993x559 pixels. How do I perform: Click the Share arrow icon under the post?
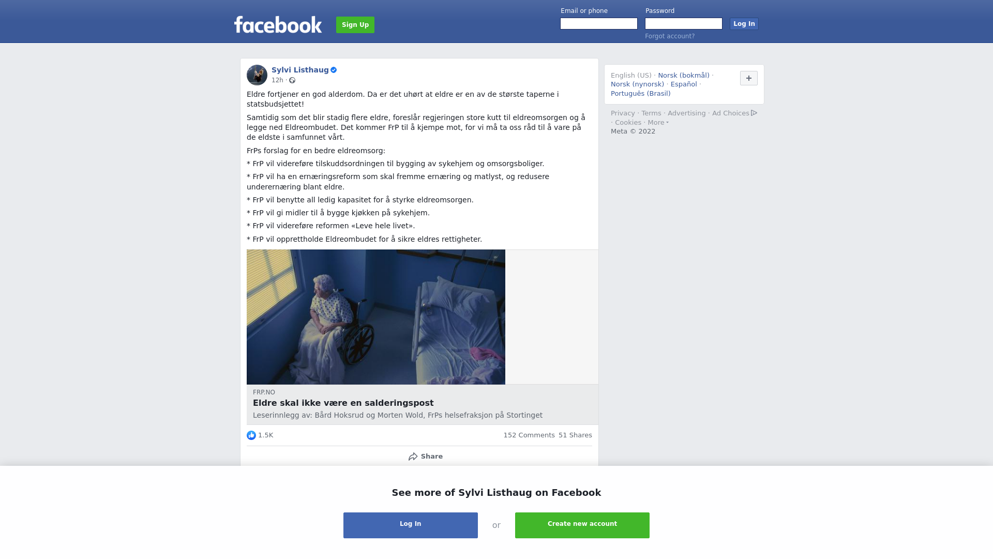point(413,457)
